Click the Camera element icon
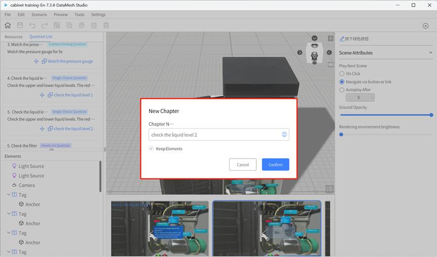437x257 pixels. (14, 185)
